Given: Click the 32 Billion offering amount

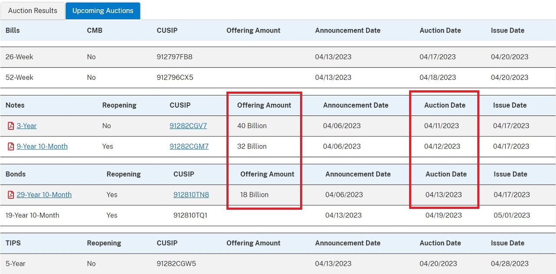Looking at the screenshot, I should pyautogui.click(x=252, y=146).
